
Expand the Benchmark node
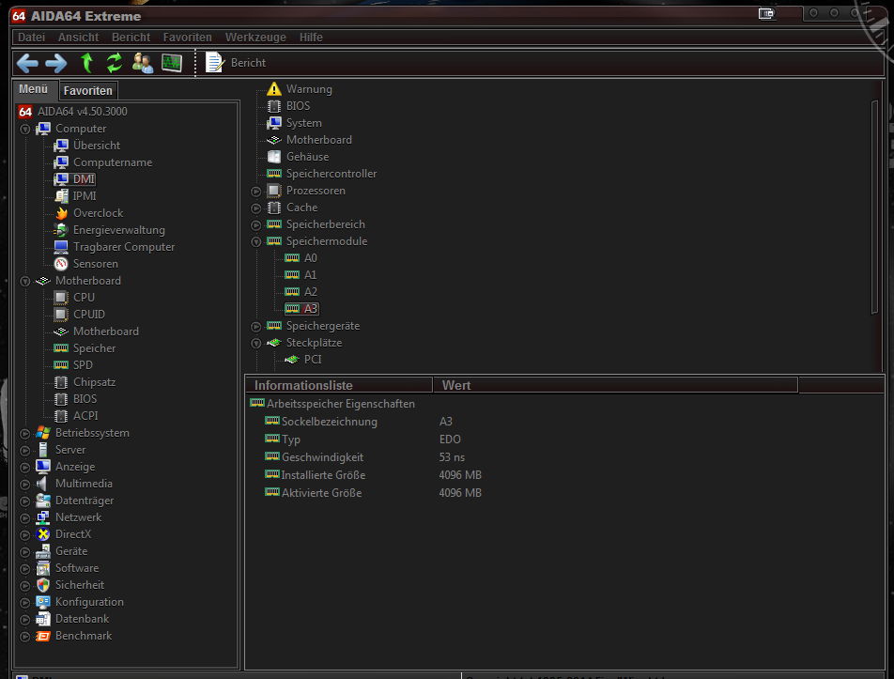coord(25,637)
